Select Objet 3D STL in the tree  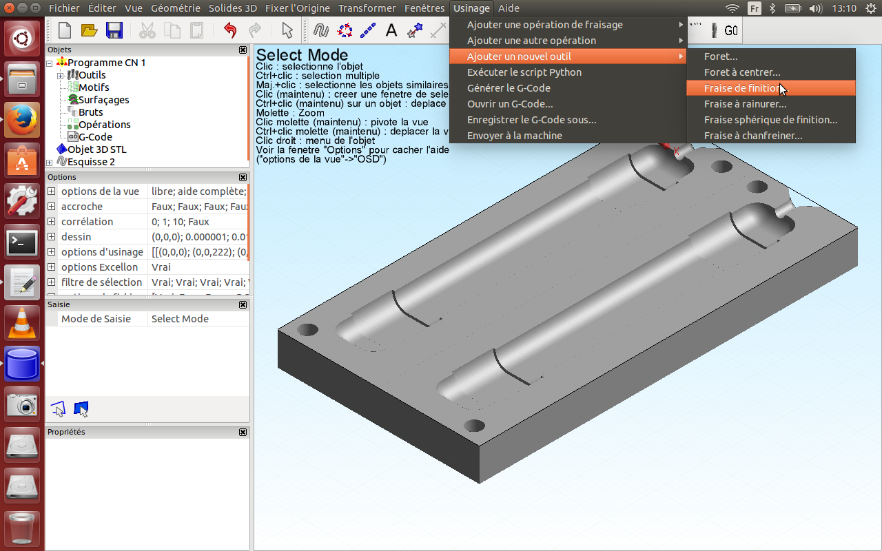[96, 149]
